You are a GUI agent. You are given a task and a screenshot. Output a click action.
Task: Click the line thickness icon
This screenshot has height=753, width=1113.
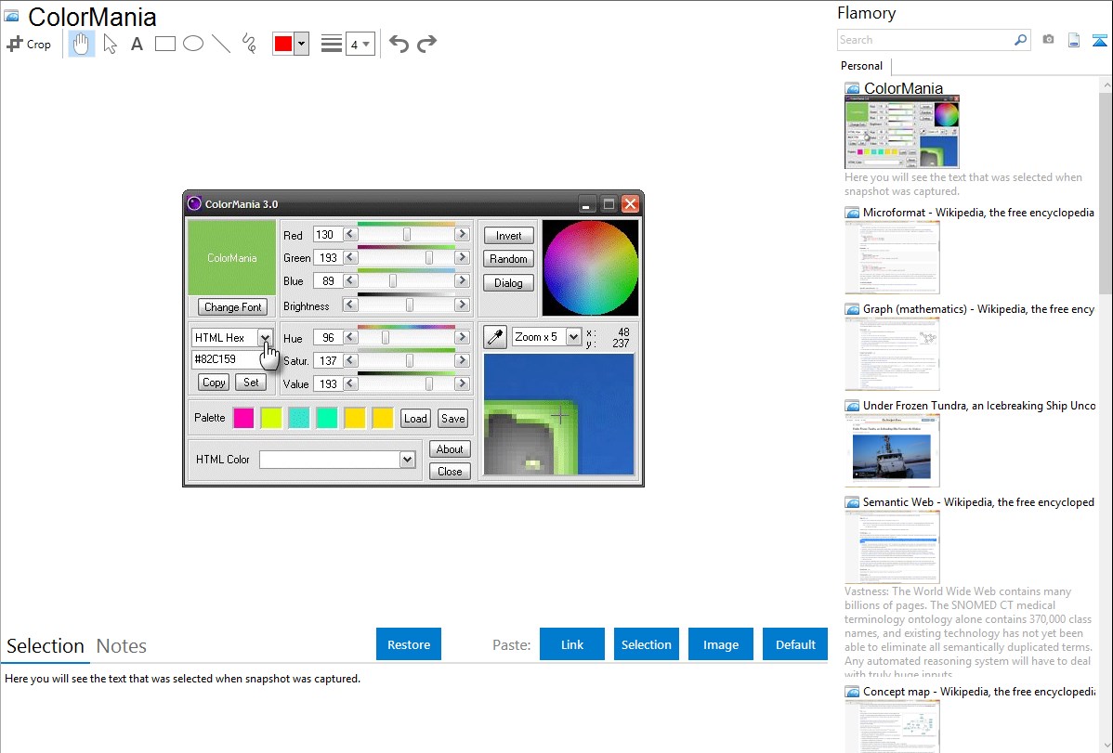click(331, 44)
